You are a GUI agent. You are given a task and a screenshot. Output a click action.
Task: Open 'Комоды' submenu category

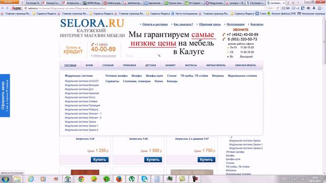[x=172, y=81]
